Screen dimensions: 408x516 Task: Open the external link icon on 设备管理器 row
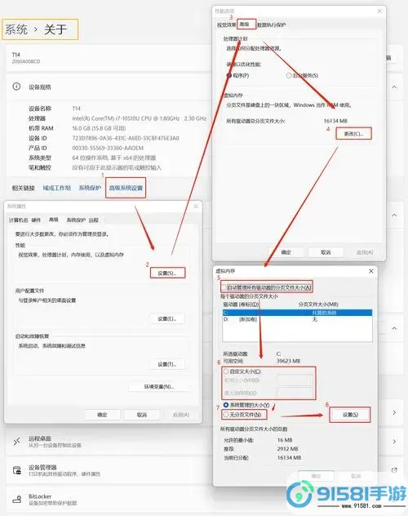[394, 470]
